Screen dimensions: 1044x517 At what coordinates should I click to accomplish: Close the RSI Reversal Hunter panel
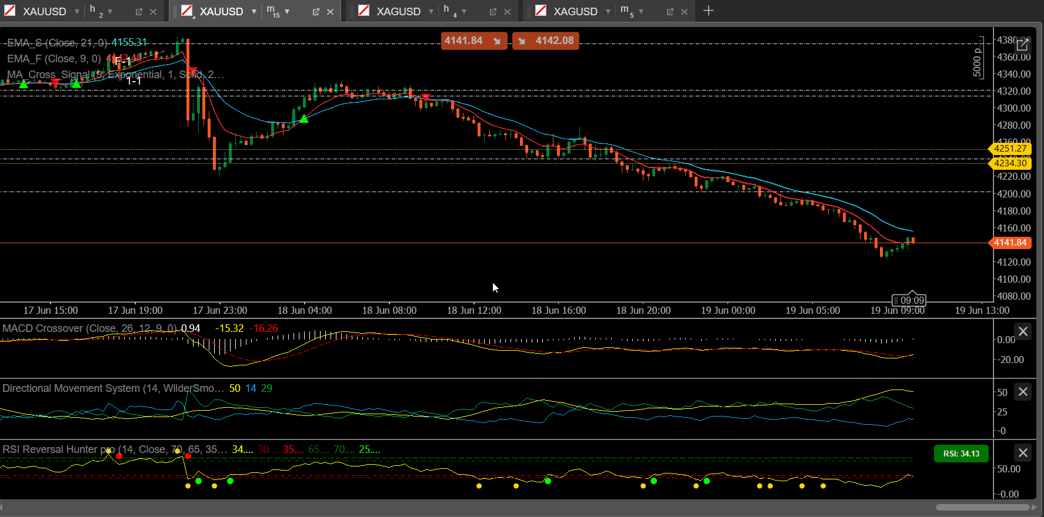[x=1023, y=452]
